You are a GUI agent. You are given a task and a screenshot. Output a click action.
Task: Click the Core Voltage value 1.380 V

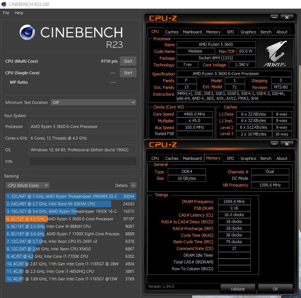[x=242, y=65]
